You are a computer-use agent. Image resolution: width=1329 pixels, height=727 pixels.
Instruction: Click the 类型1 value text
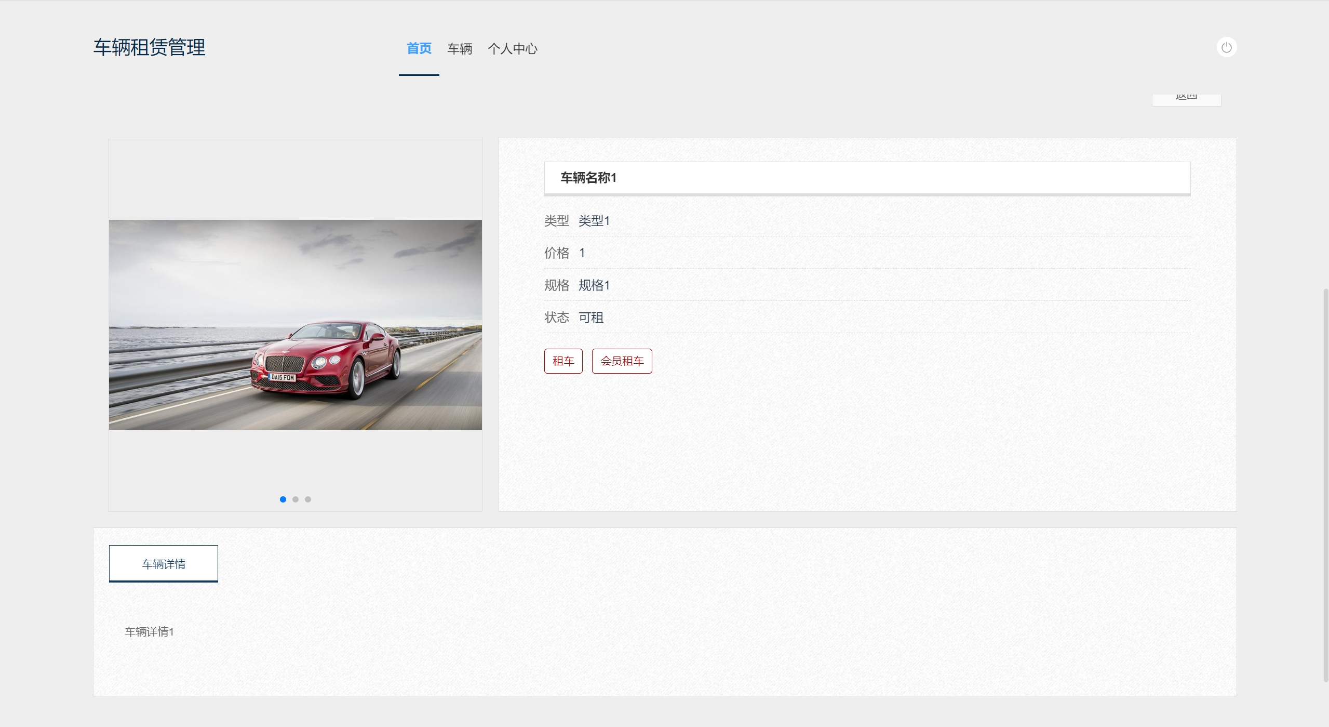point(594,221)
